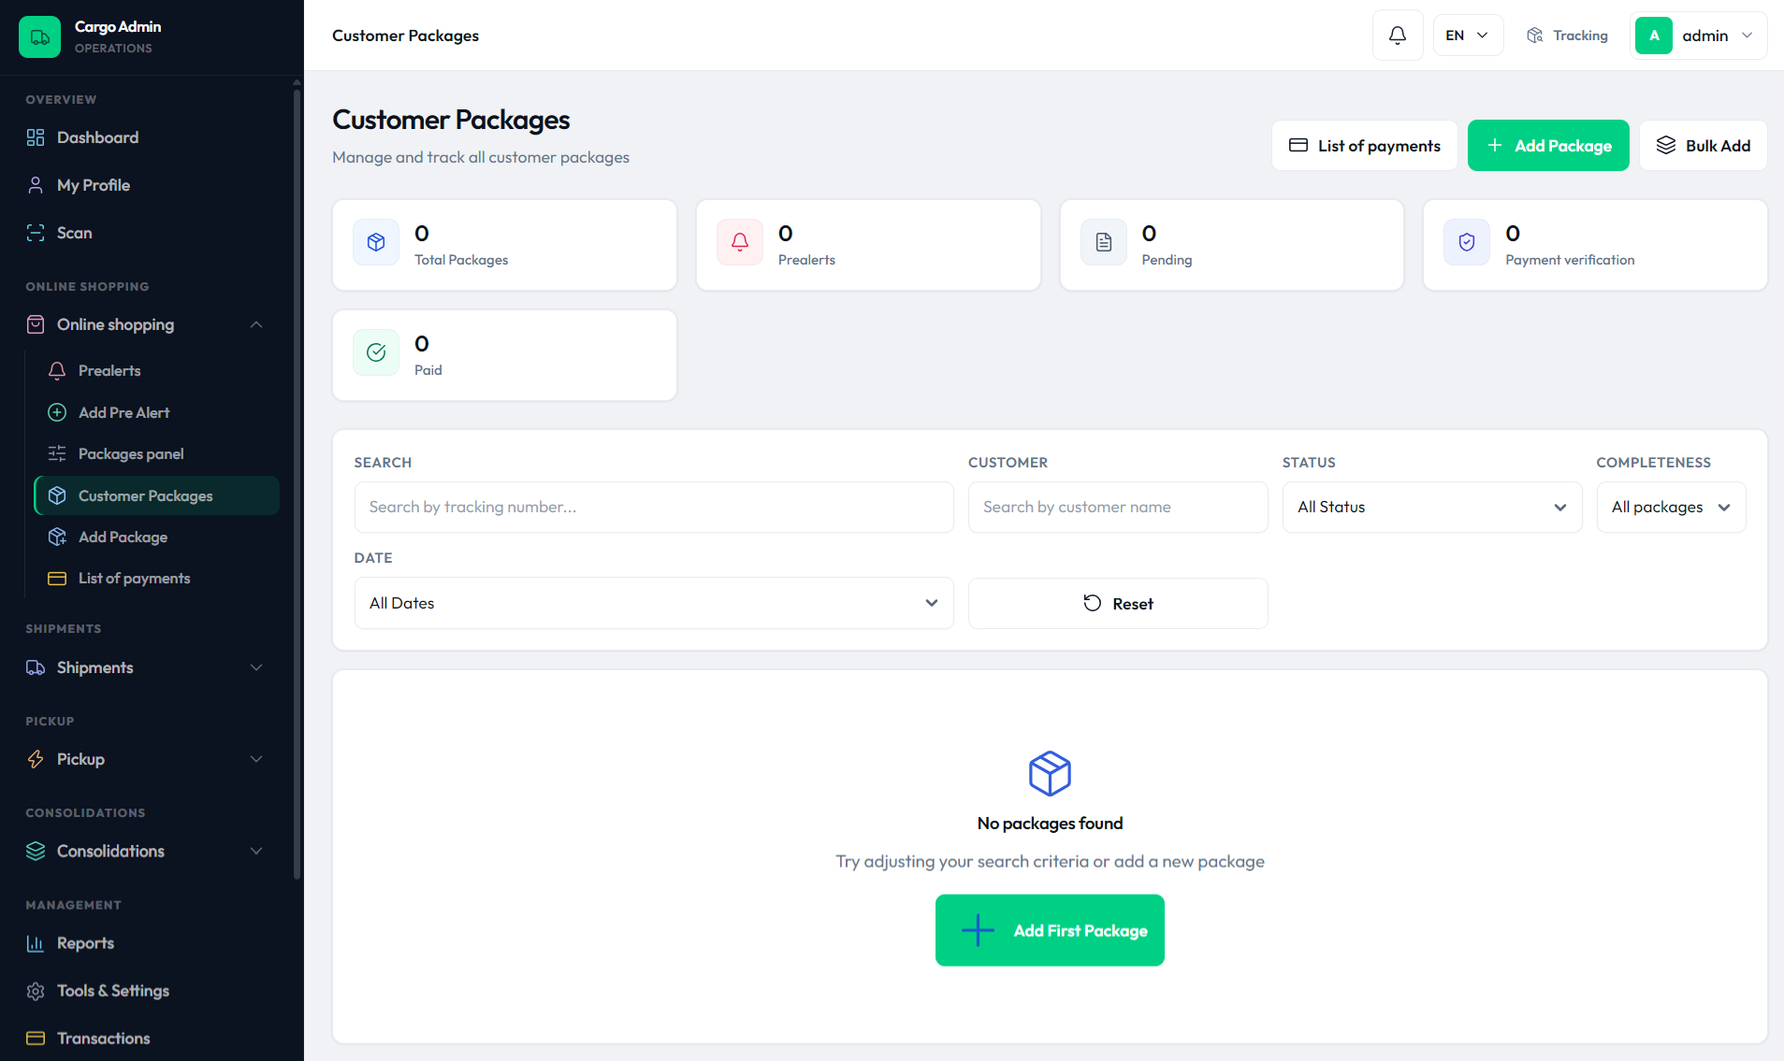Click the Scan frame icon

[x=36, y=233]
